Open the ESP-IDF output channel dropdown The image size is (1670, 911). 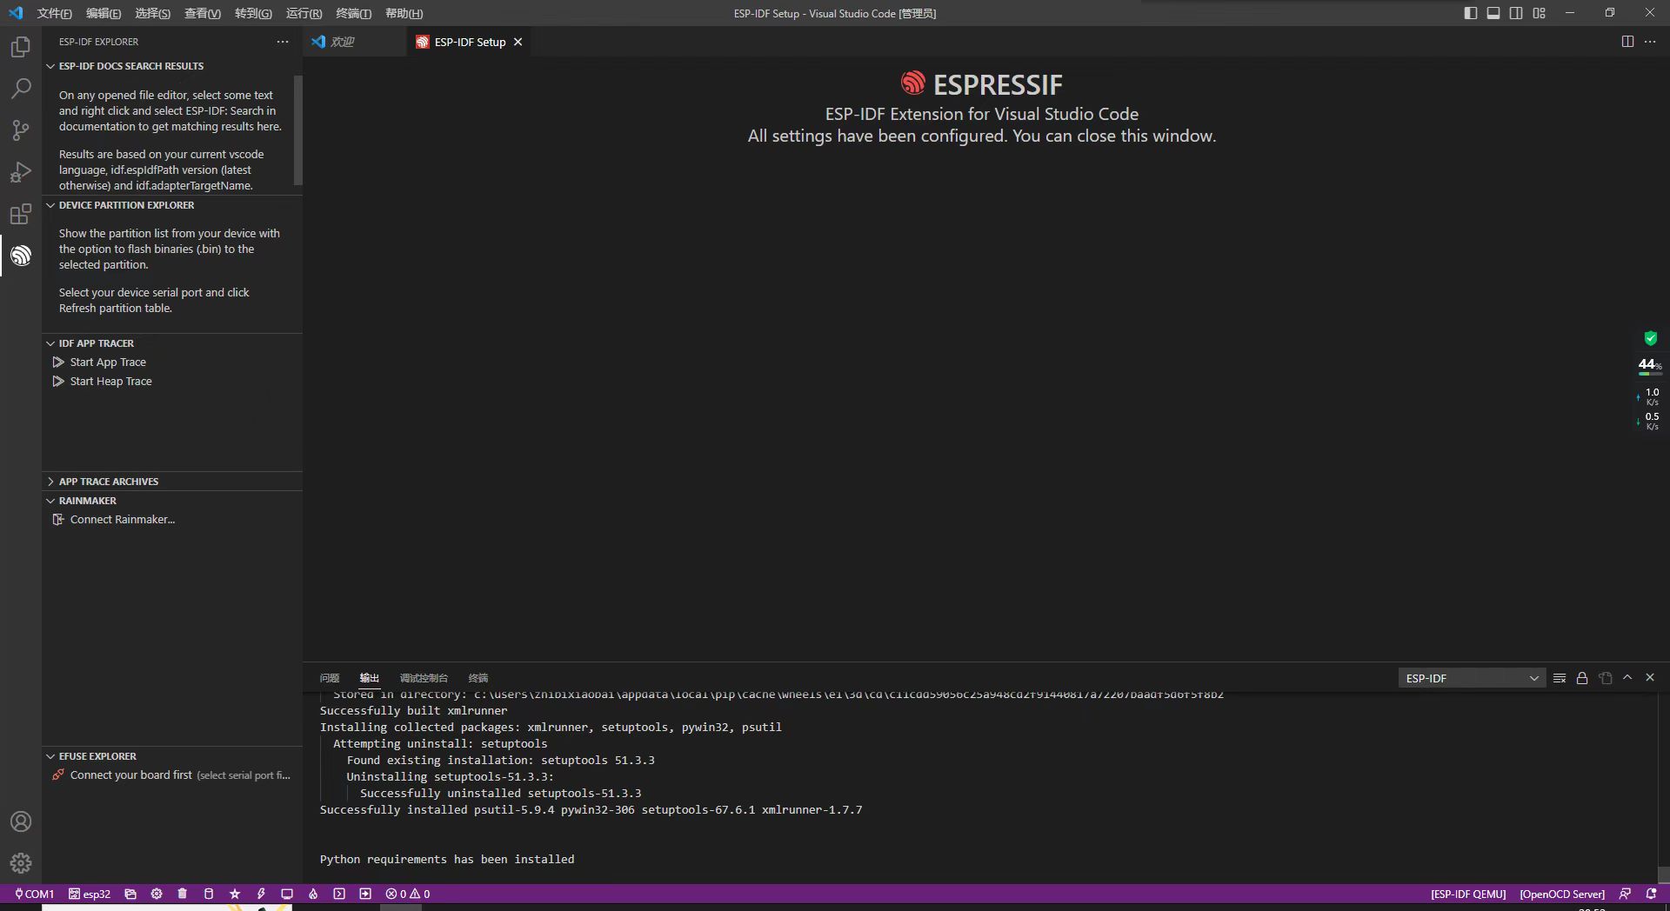[1472, 678]
